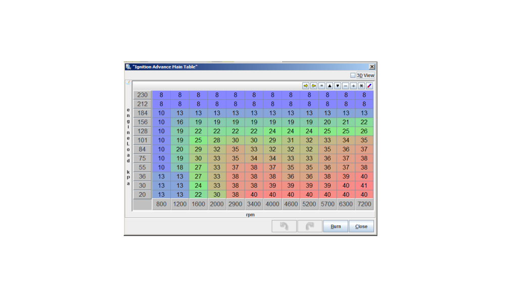Viewport: 517px width, 290px height.
Task: Select the 6300 rpm column header
Action: coord(346,204)
